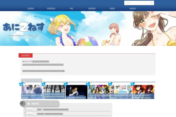176x117 pixels.
Task: Click the Twitter badge showing 12
Action: pyautogui.click(x=133, y=84)
